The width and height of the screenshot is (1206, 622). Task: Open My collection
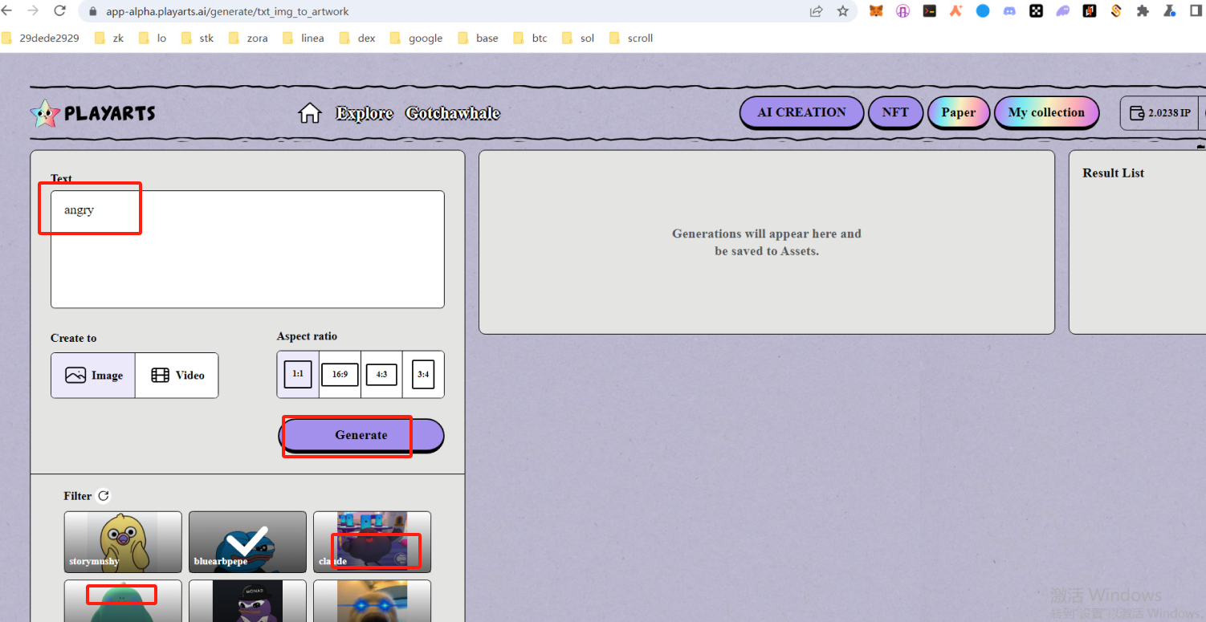tap(1046, 112)
